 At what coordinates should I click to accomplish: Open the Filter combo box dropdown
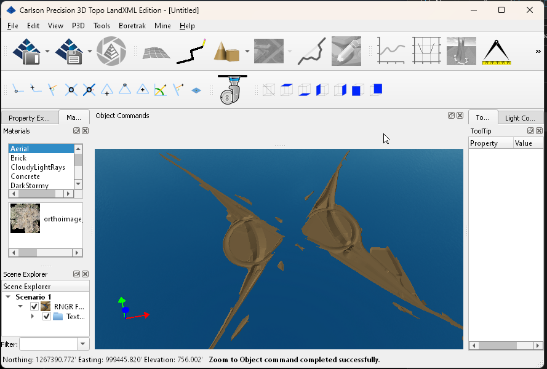[83, 344]
